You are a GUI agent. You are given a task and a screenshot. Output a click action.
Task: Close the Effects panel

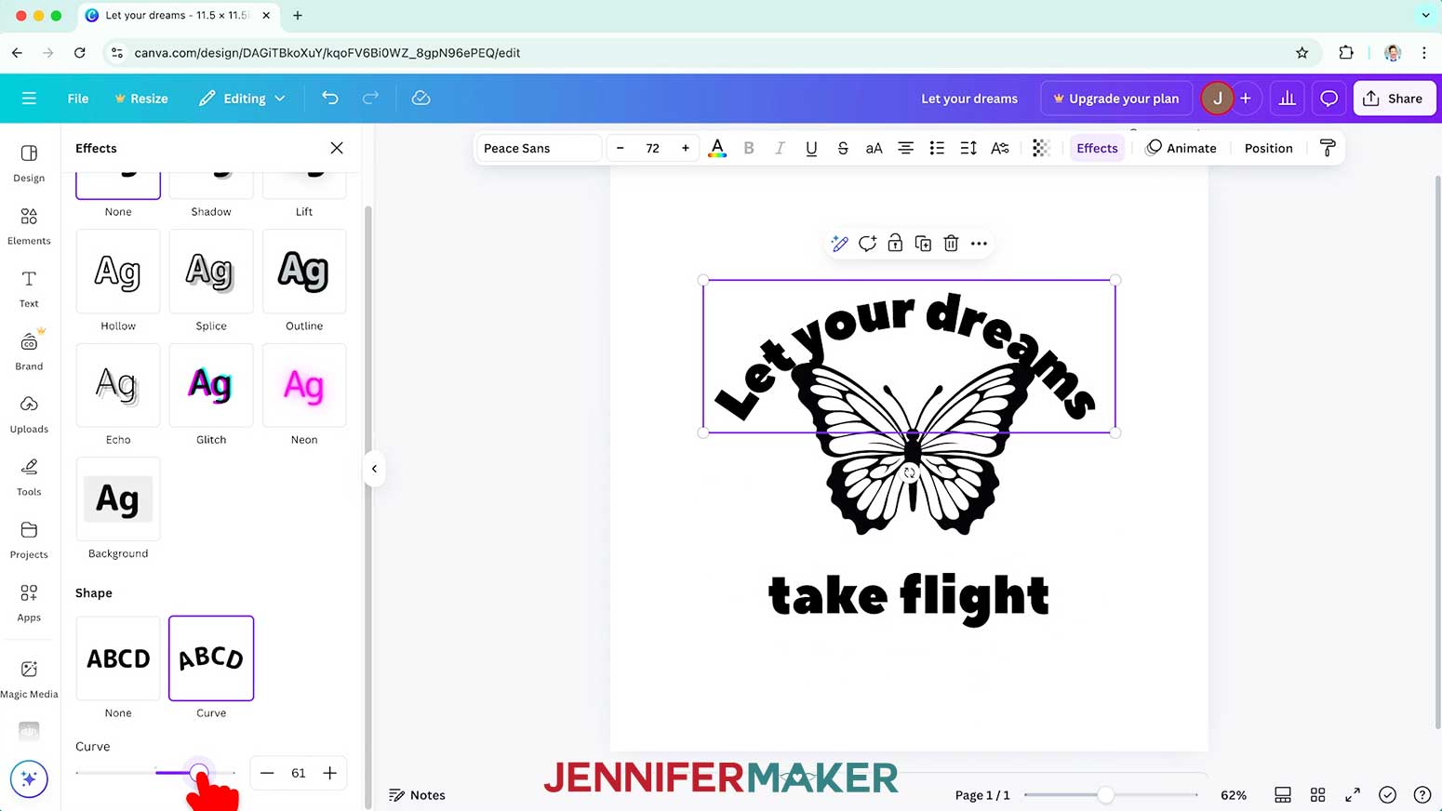click(337, 148)
